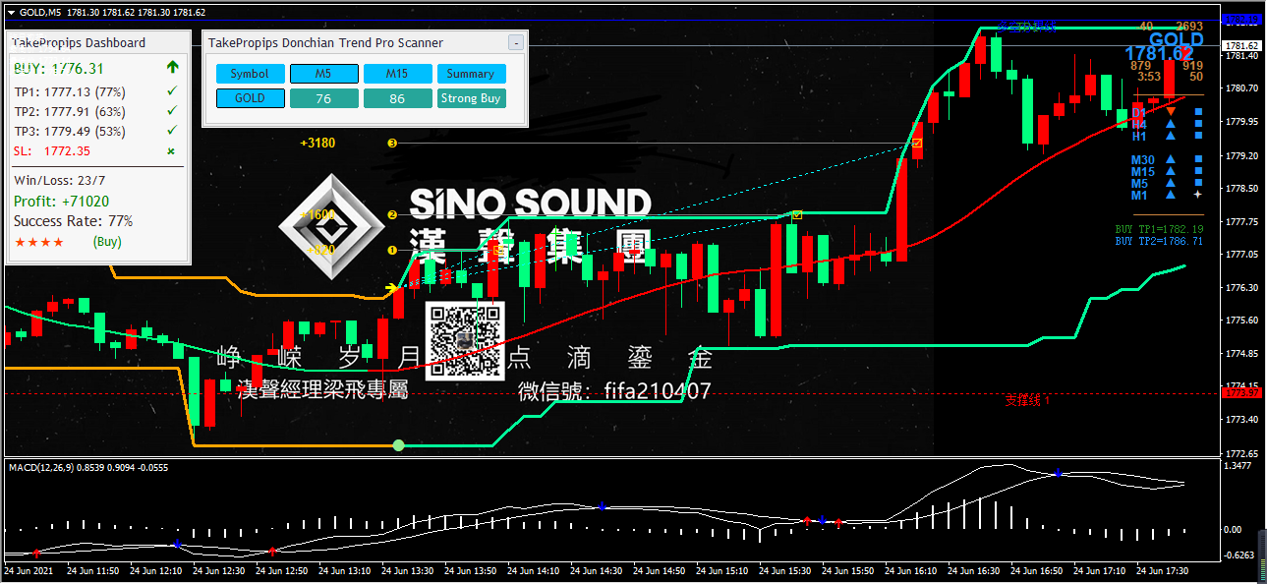Click blue MACD crossover dot near 14:30
This screenshot has height=584, width=1267.
click(602, 506)
